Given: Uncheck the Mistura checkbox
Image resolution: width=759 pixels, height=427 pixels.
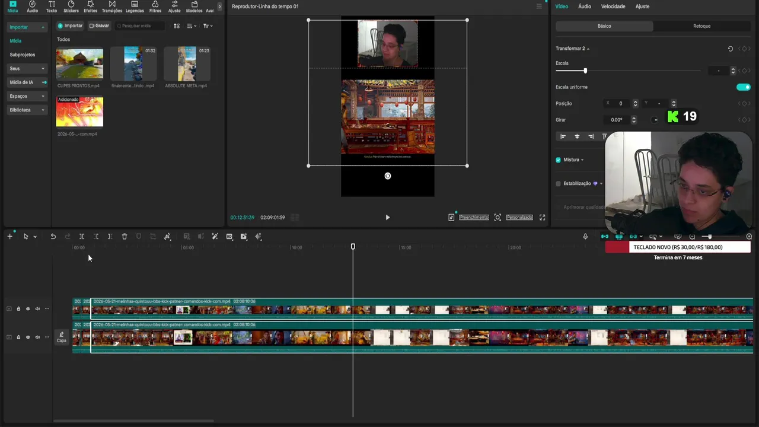Looking at the screenshot, I should click(558, 160).
